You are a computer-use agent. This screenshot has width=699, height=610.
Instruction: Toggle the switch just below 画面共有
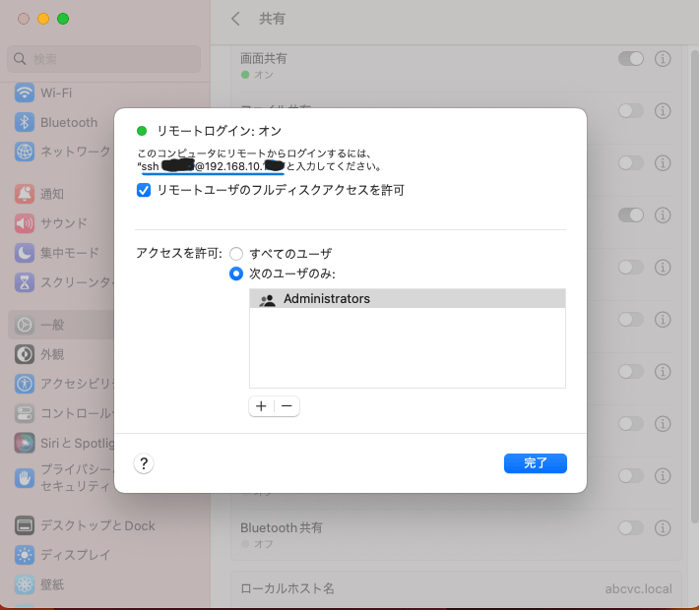[631, 111]
